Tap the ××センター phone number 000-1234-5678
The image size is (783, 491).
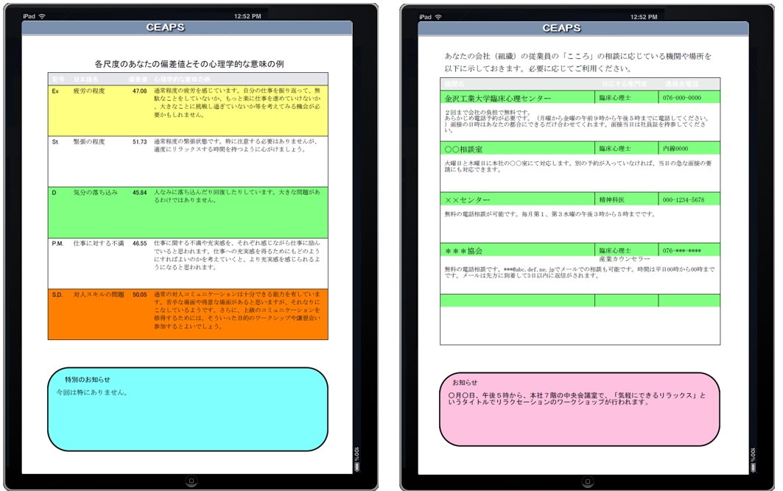coord(683,200)
